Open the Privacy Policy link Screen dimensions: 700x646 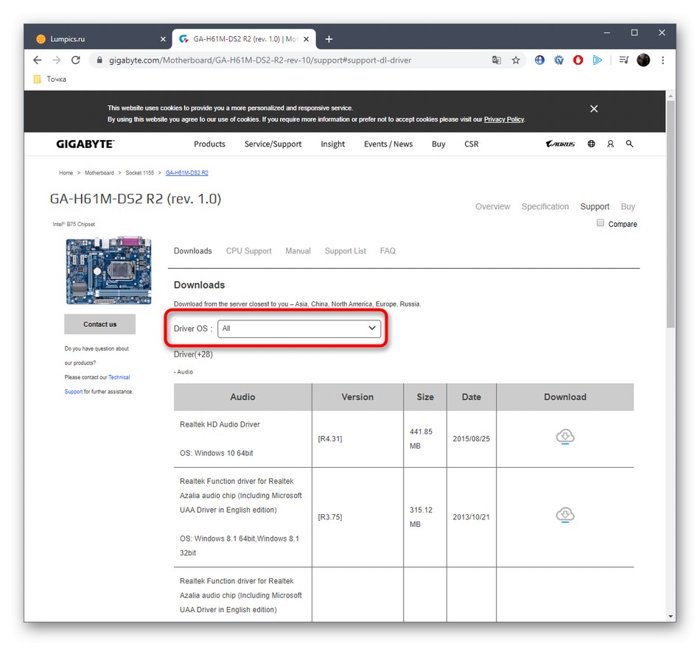click(503, 119)
